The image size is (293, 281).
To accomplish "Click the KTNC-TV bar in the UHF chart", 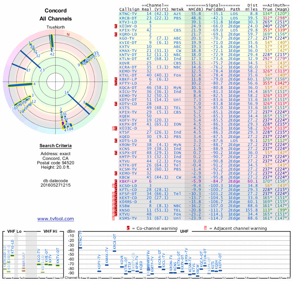I will pos(80,248).
